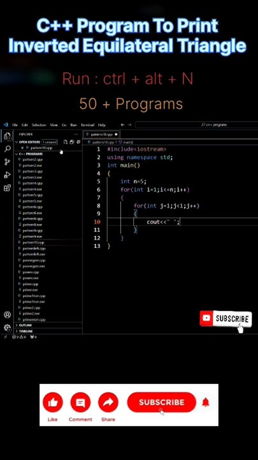Click the unsaved dot on the pattern10.cpp tab
This screenshot has height=460, width=258.
coord(116,134)
